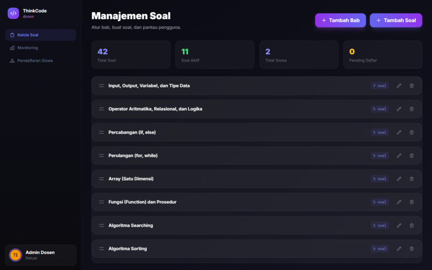Expand the Array (Satu Dimensi) chapter
Viewport: 432px width, 270px height.
tap(257, 179)
